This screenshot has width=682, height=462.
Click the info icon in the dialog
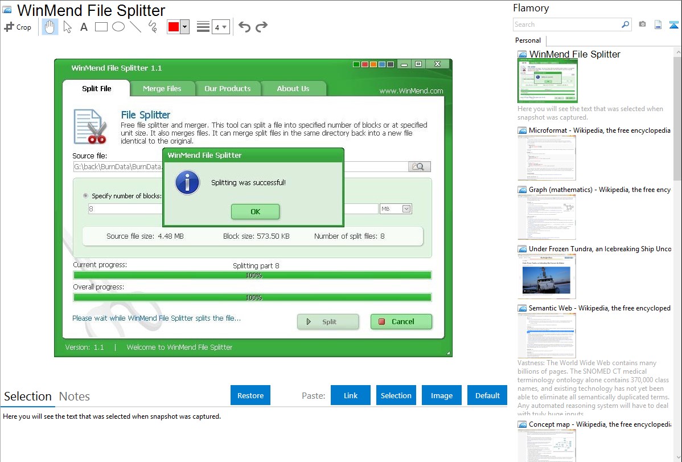[187, 182]
